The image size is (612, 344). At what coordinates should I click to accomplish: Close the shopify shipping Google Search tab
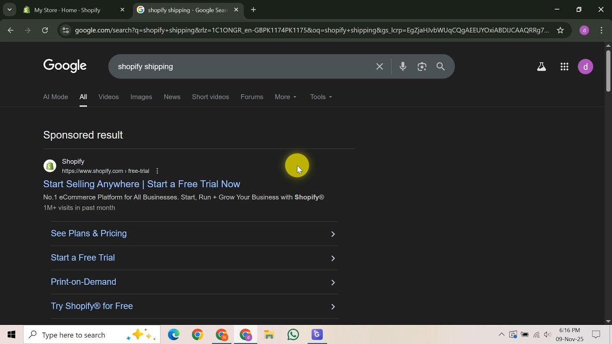click(236, 10)
